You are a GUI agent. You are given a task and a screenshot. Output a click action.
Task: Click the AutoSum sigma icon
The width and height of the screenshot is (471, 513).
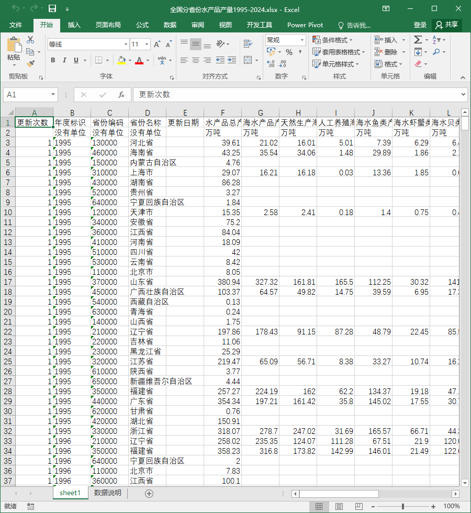(x=418, y=40)
